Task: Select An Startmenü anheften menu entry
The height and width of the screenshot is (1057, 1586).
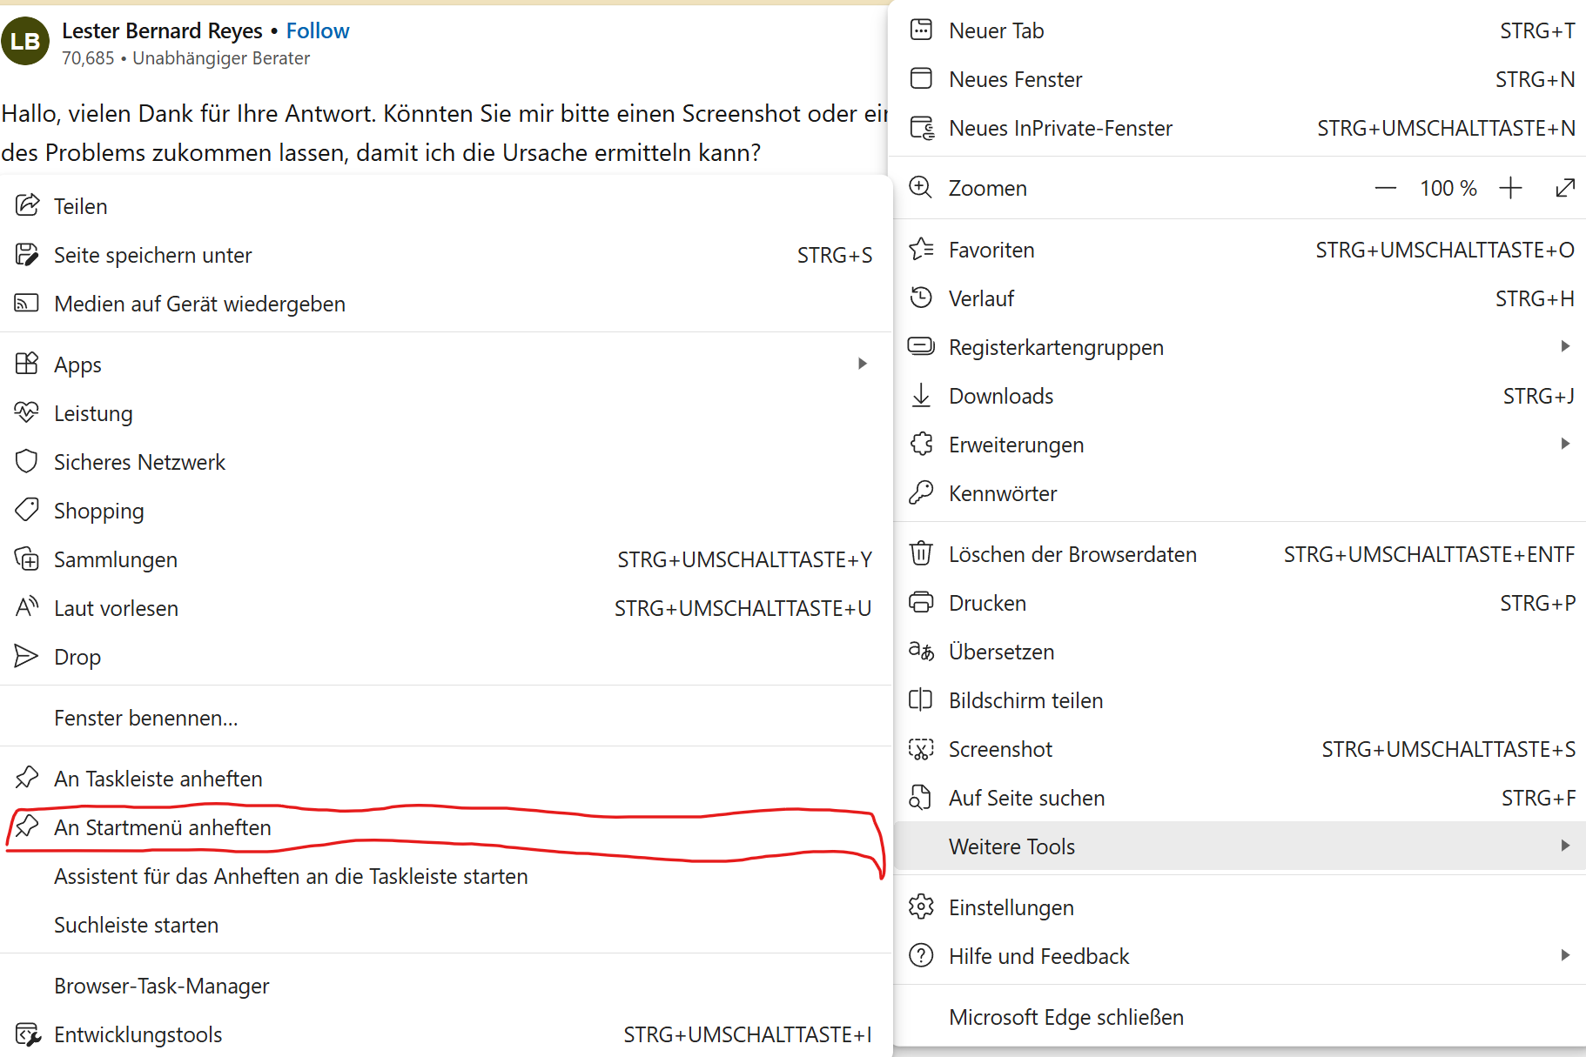Action: coord(446,827)
